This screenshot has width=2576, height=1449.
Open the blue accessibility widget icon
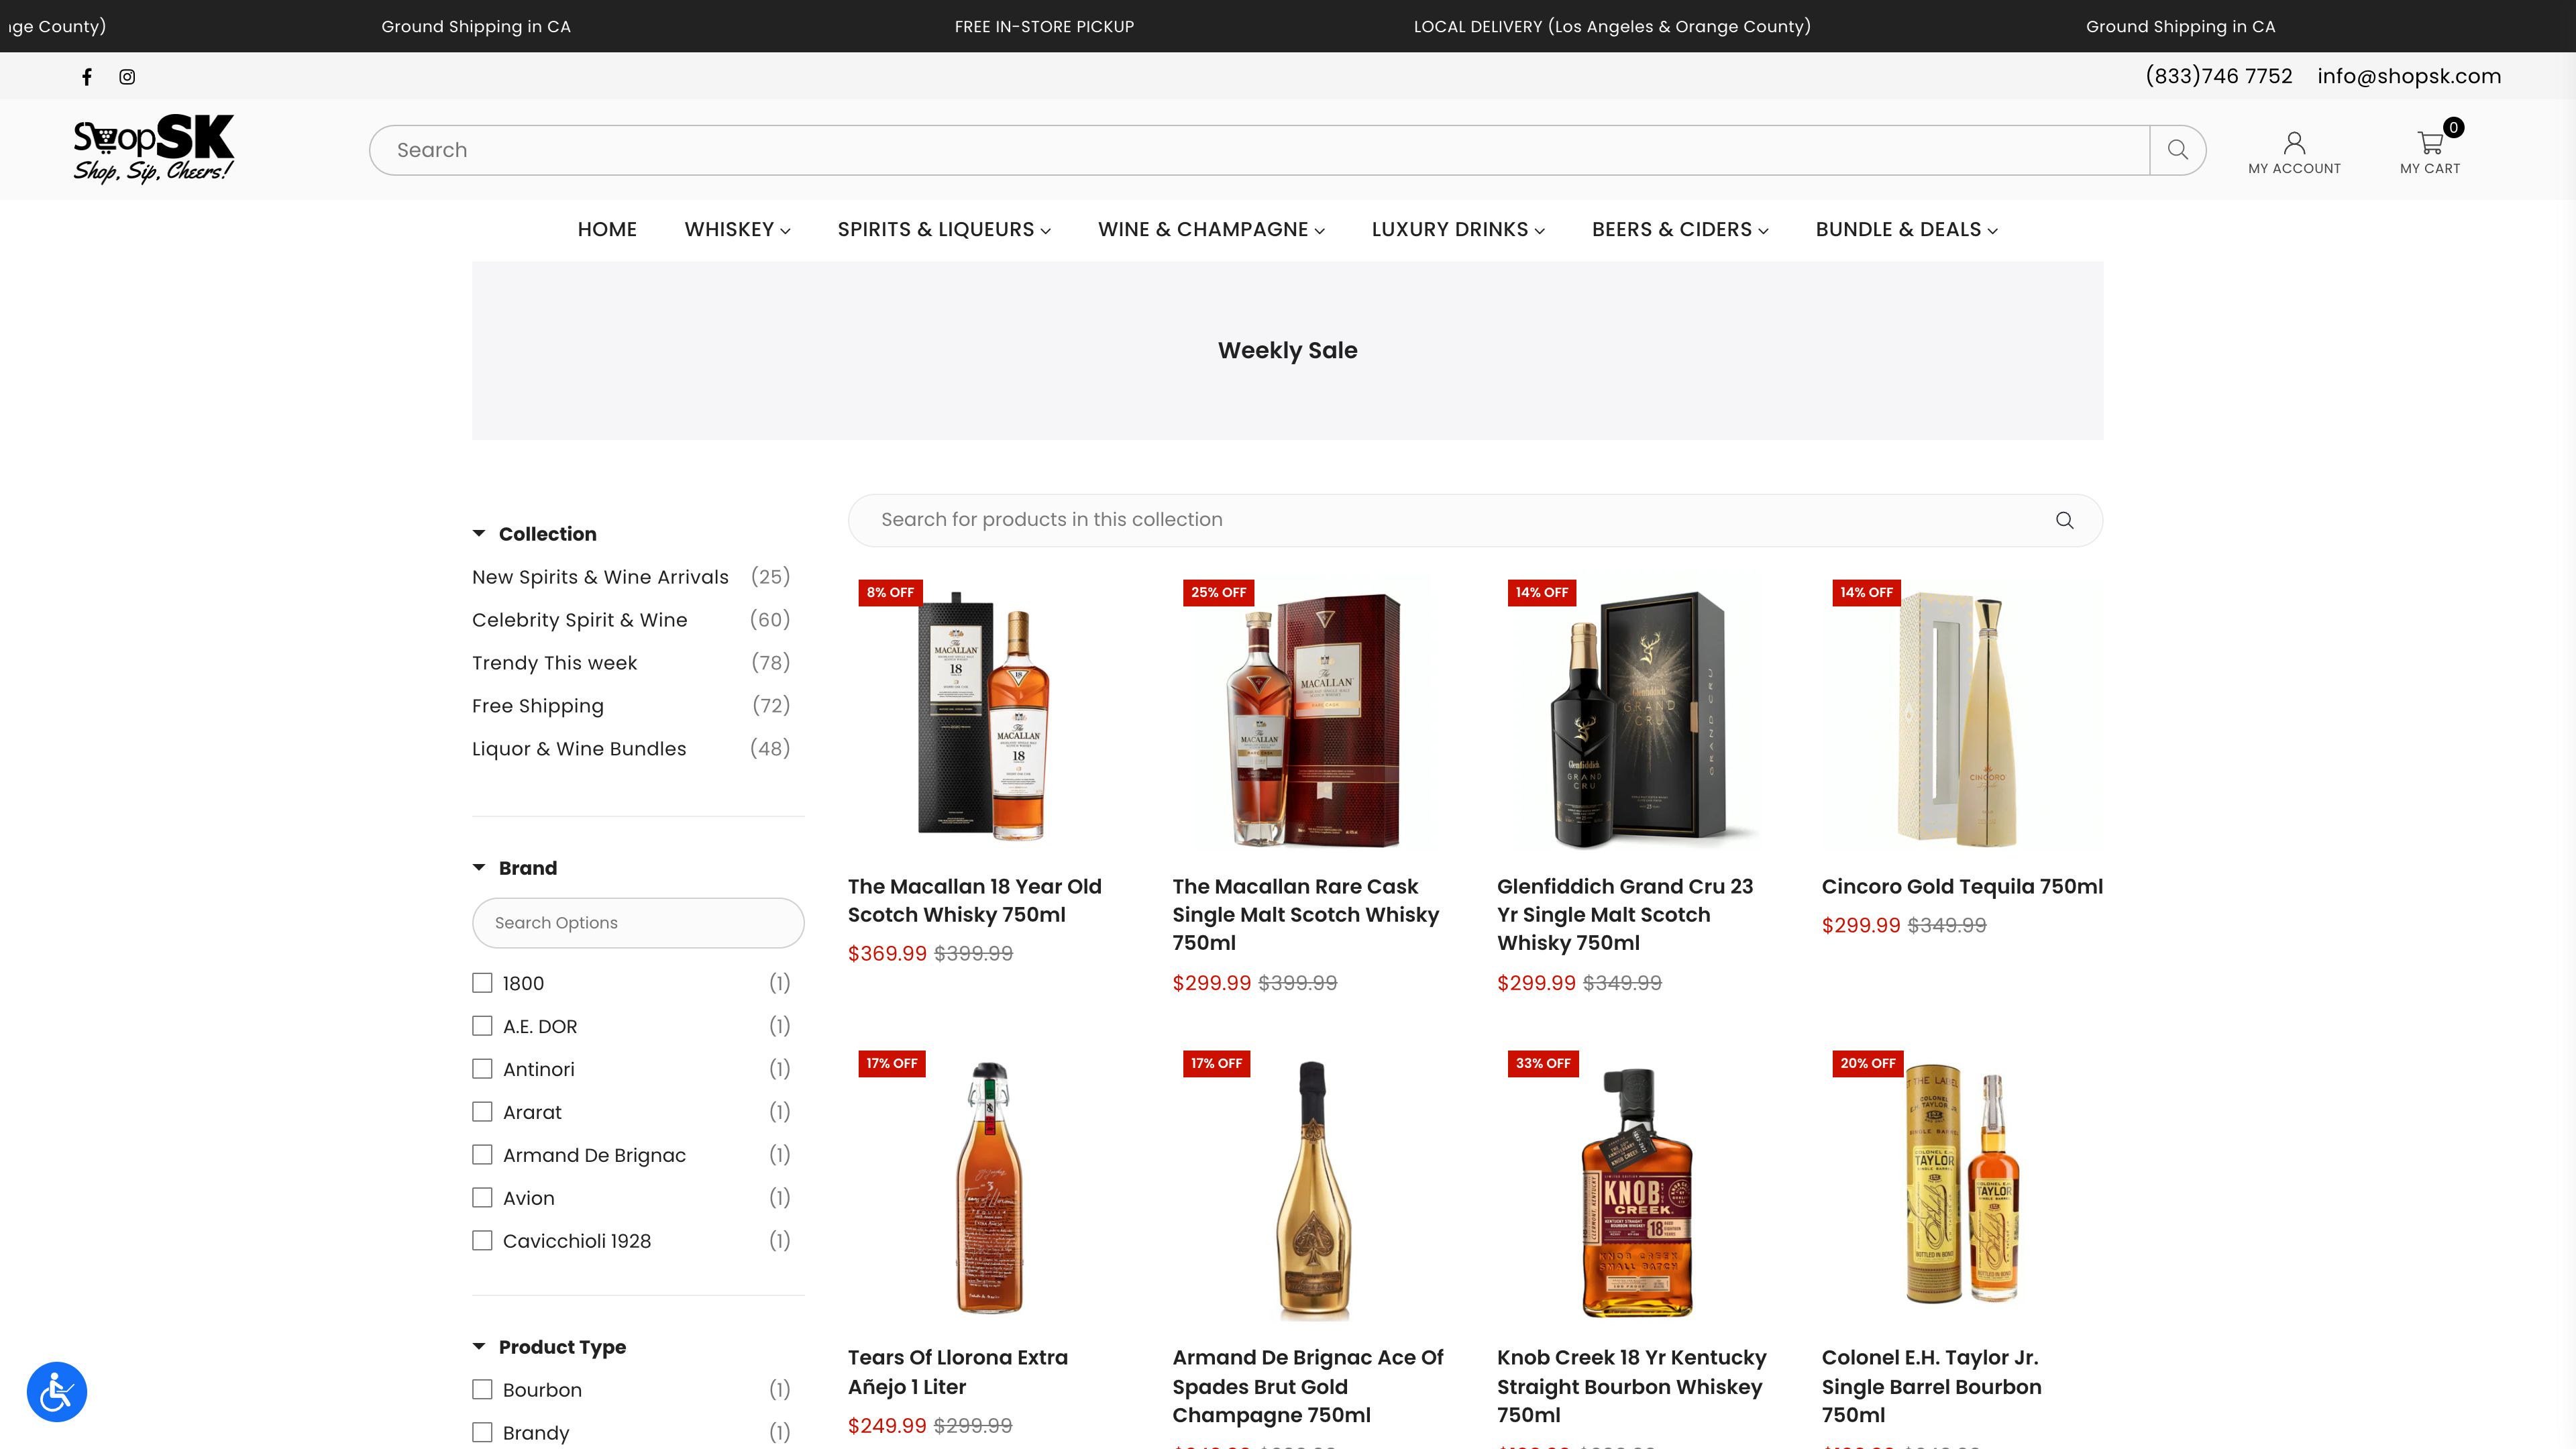click(x=56, y=1391)
